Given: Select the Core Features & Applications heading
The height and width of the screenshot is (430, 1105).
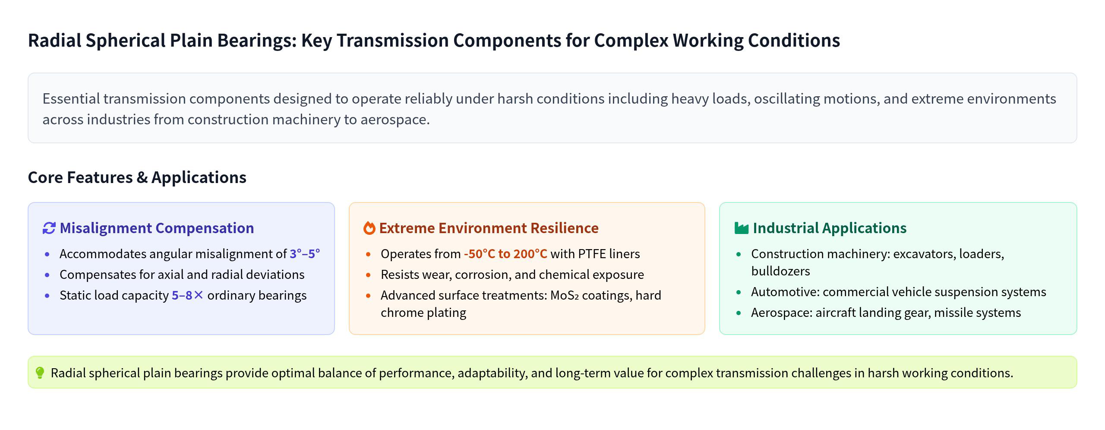Looking at the screenshot, I should pyautogui.click(x=137, y=177).
